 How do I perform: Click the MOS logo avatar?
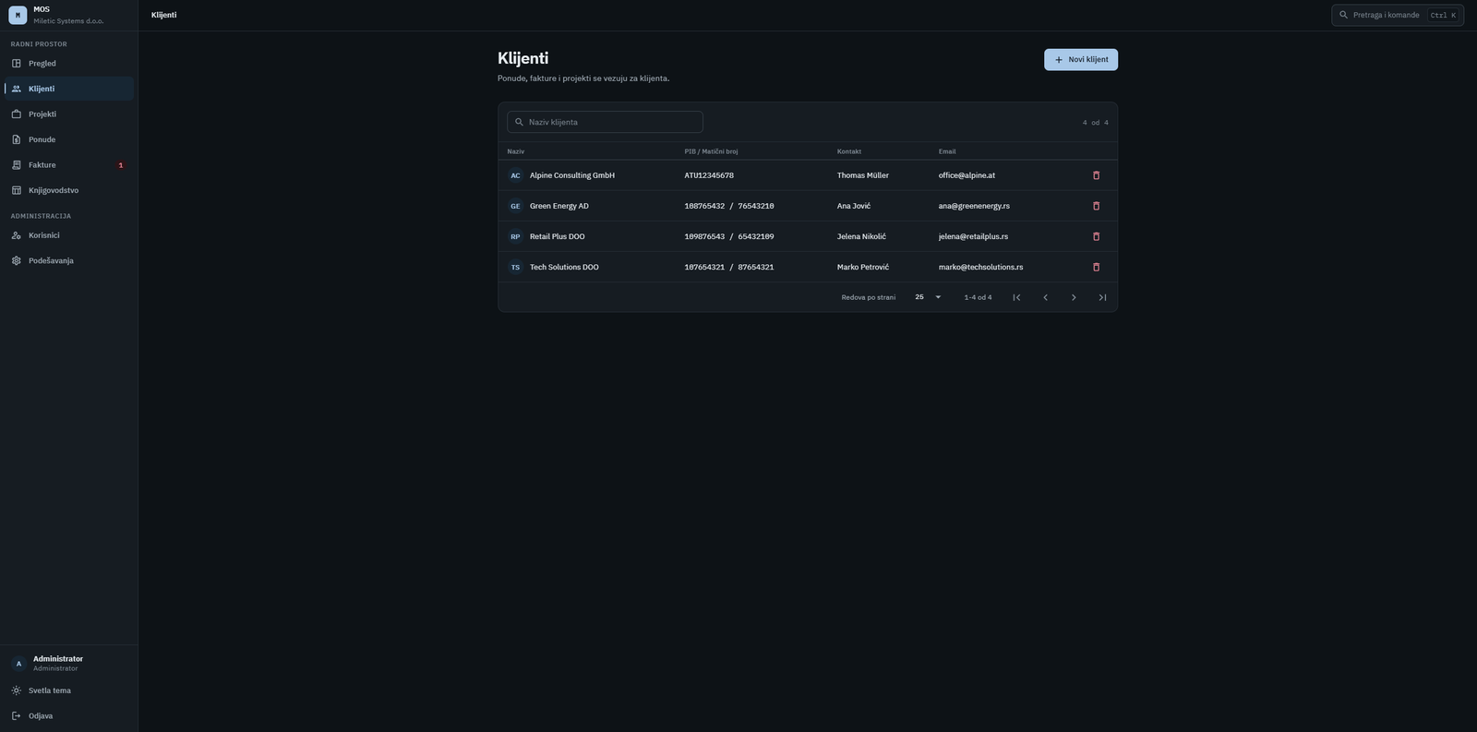18,15
